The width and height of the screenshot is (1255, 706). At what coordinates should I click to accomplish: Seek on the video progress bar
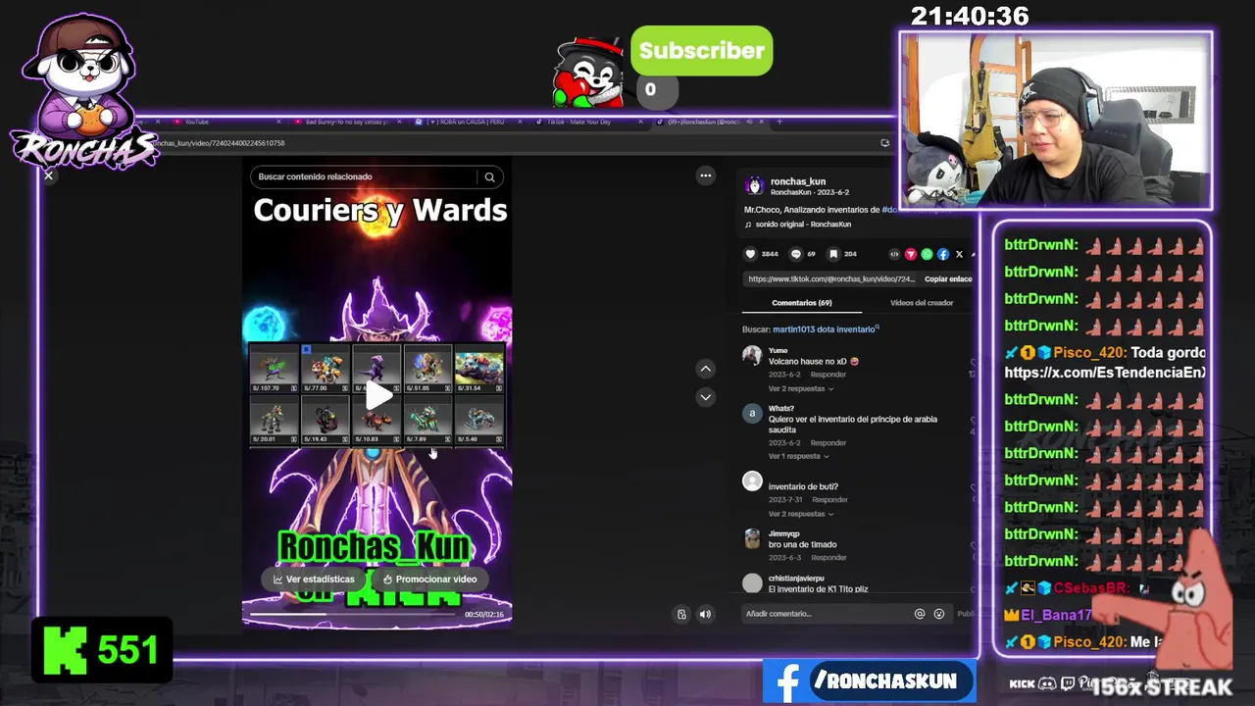tap(354, 615)
